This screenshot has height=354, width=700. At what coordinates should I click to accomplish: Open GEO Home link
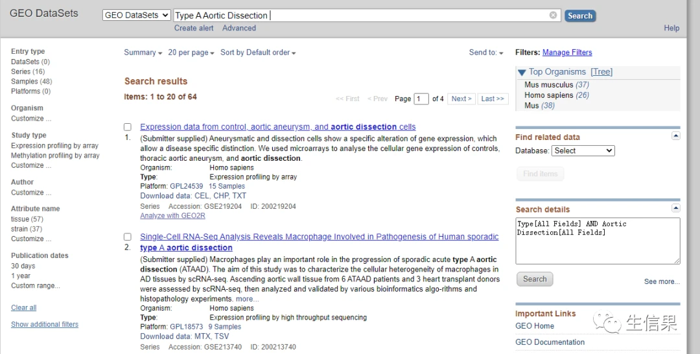[x=534, y=326]
